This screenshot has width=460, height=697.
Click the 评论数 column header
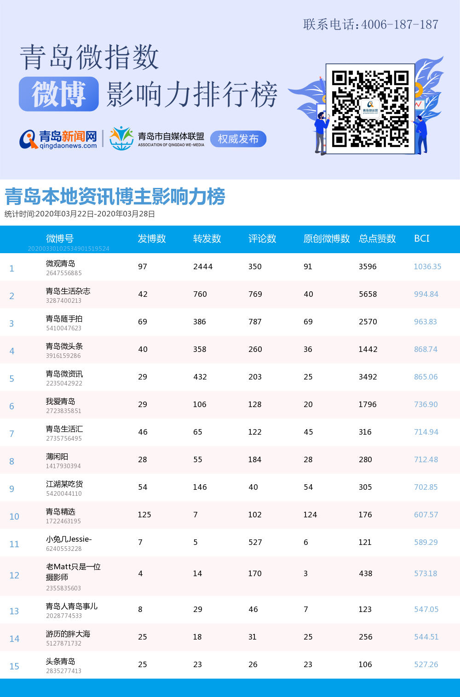click(x=262, y=238)
